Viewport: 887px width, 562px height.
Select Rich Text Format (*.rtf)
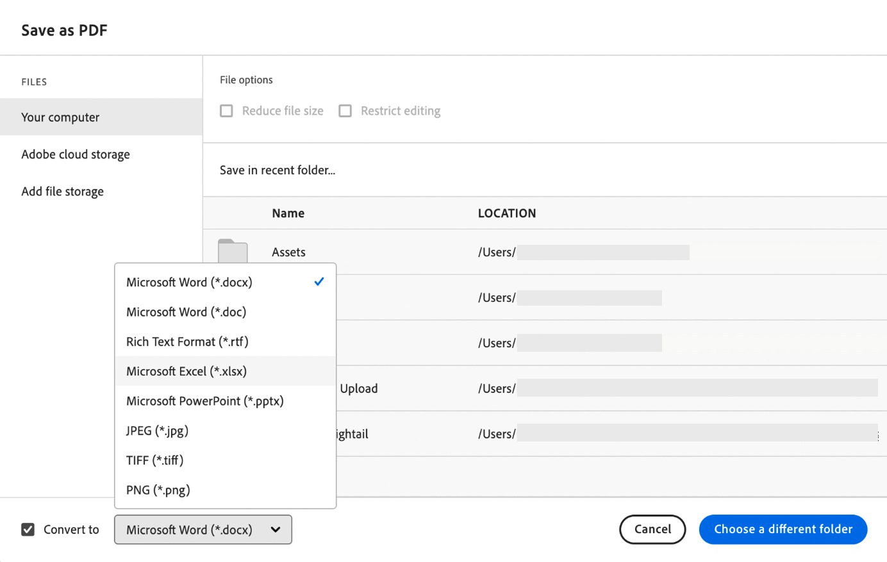225,342
